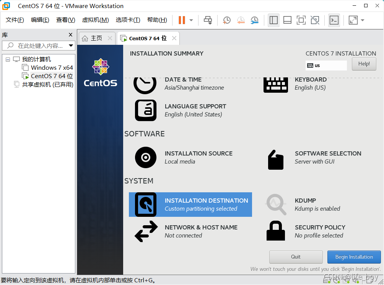This screenshot has height=285, width=384.
Task: Click the LANGUAGE SUPPORT label
Action: (195, 106)
